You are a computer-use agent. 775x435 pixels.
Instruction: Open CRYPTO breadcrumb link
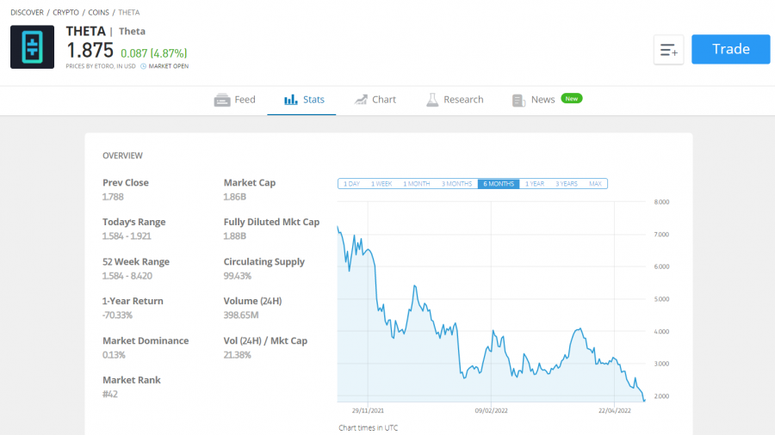pos(65,12)
